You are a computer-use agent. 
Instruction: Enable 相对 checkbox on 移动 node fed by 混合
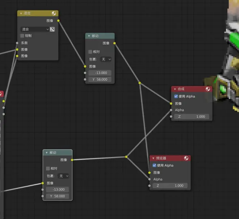tap(90, 52)
